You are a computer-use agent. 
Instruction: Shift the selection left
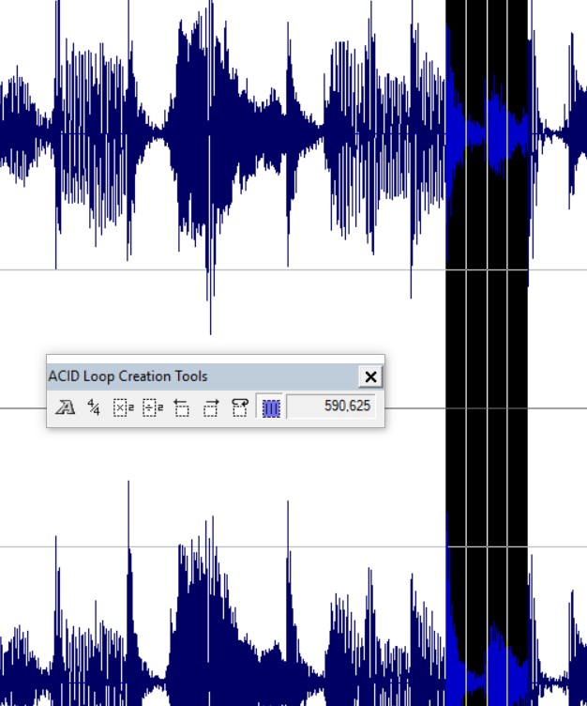point(182,407)
